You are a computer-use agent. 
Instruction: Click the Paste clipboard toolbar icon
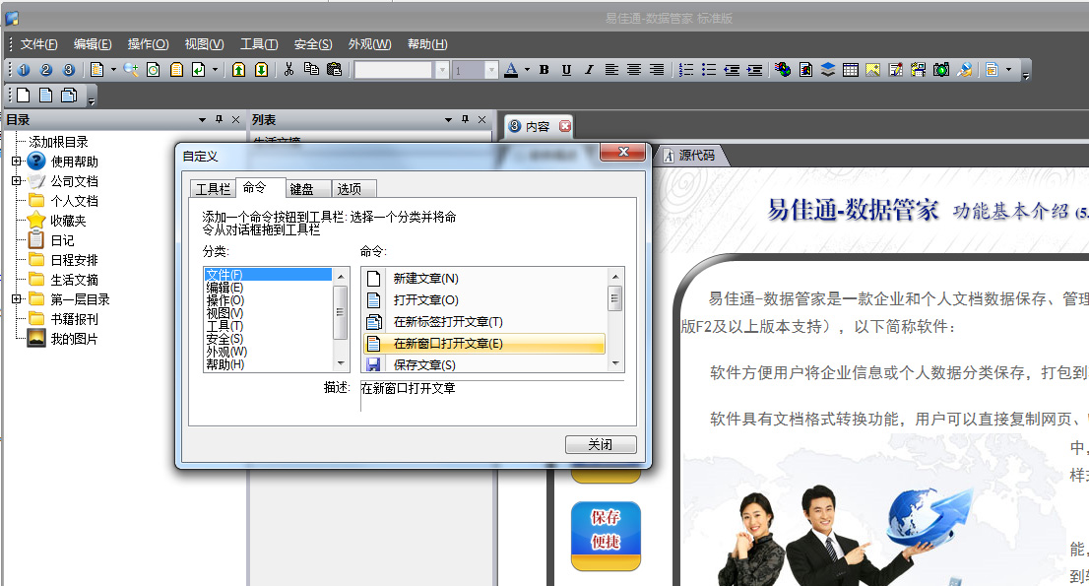pos(334,70)
